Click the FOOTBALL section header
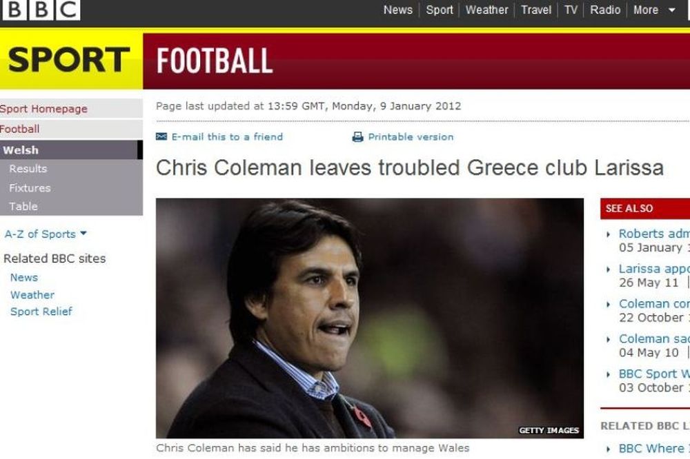Viewport: 690px width, 459px height. (x=215, y=61)
